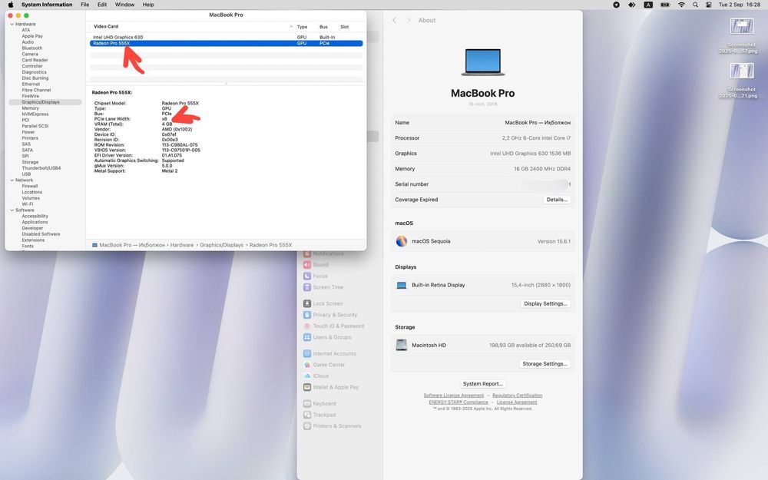The width and height of the screenshot is (768, 480).
Task: Collapse the Hardware tree section
Action: (12, 24)
